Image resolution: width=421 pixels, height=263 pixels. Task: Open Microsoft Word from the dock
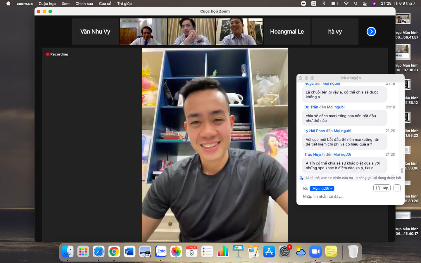130,251
